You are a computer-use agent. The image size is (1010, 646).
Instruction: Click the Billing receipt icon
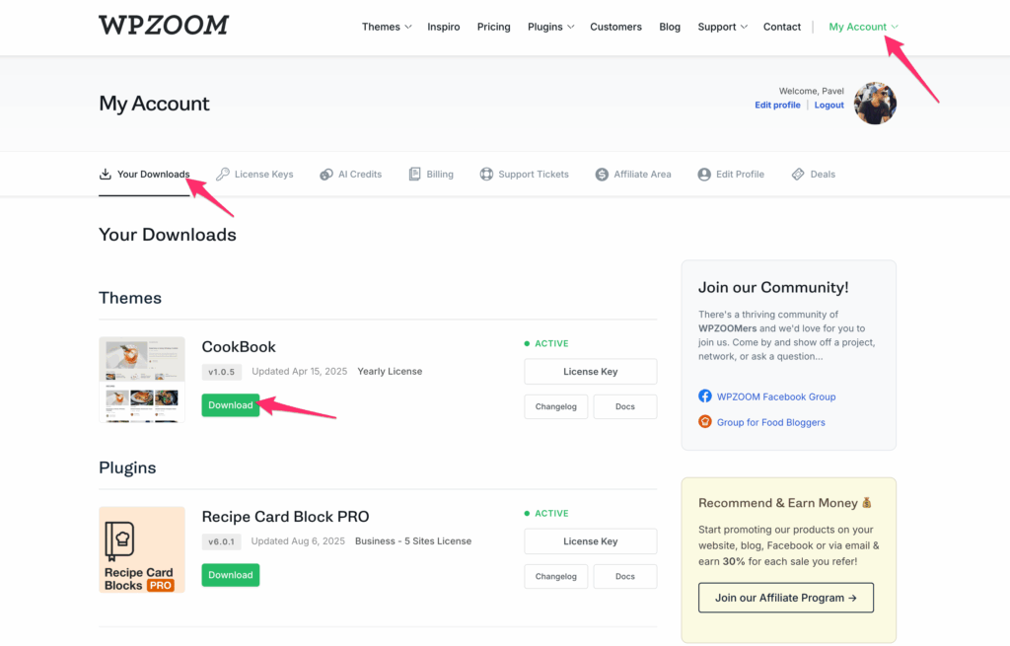415,175
